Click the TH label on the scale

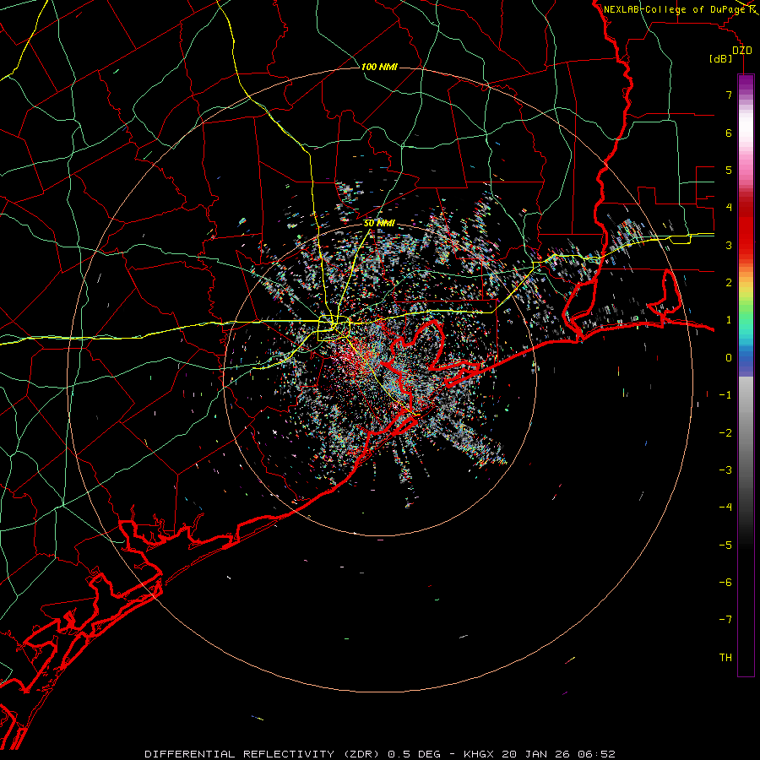coord(725,658)
